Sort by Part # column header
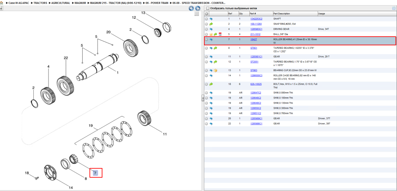Screen dimensions: 397x191 click(x=260, y=14)
